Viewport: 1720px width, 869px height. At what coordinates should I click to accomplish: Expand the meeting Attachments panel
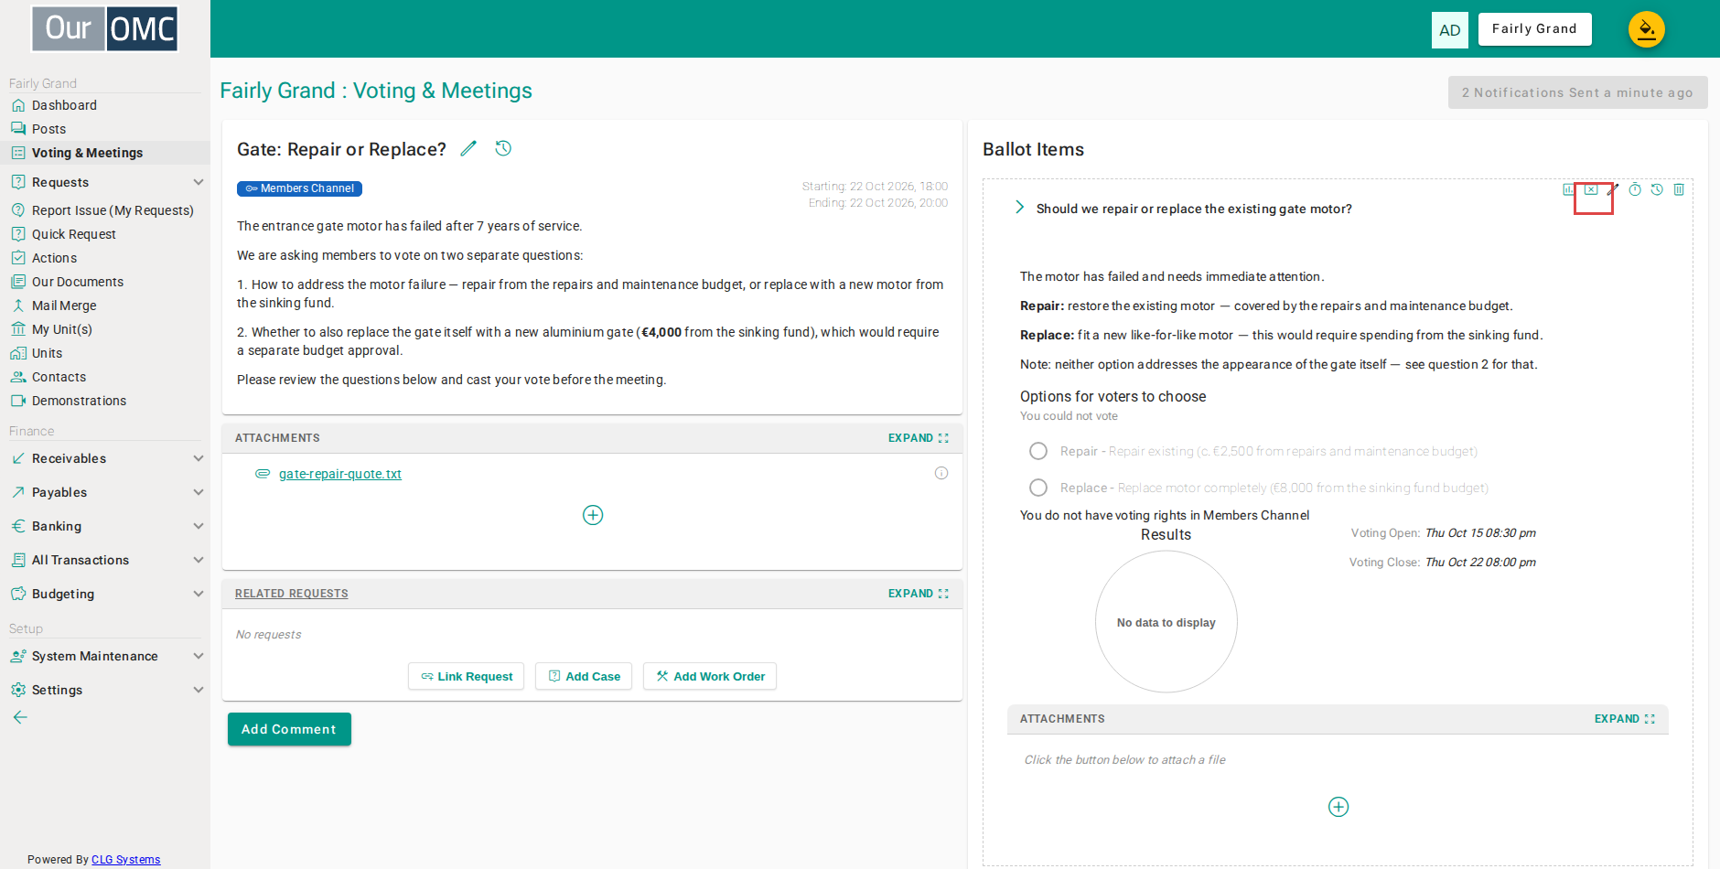919,438
